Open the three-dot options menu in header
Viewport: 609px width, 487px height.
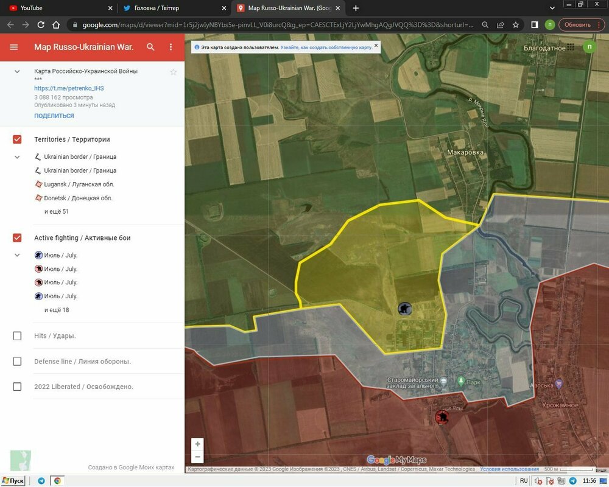[x=171, y=47]
